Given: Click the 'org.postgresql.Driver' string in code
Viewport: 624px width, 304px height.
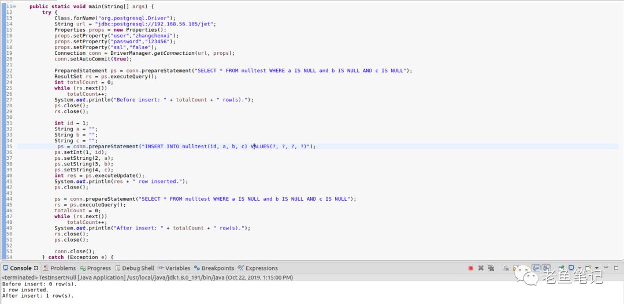Looking at the screenshot, I should click(134, 18).
